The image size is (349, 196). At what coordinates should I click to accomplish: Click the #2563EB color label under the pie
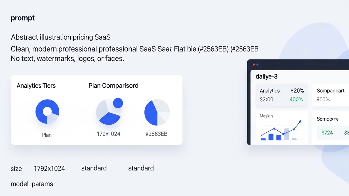tap(156, 134)
